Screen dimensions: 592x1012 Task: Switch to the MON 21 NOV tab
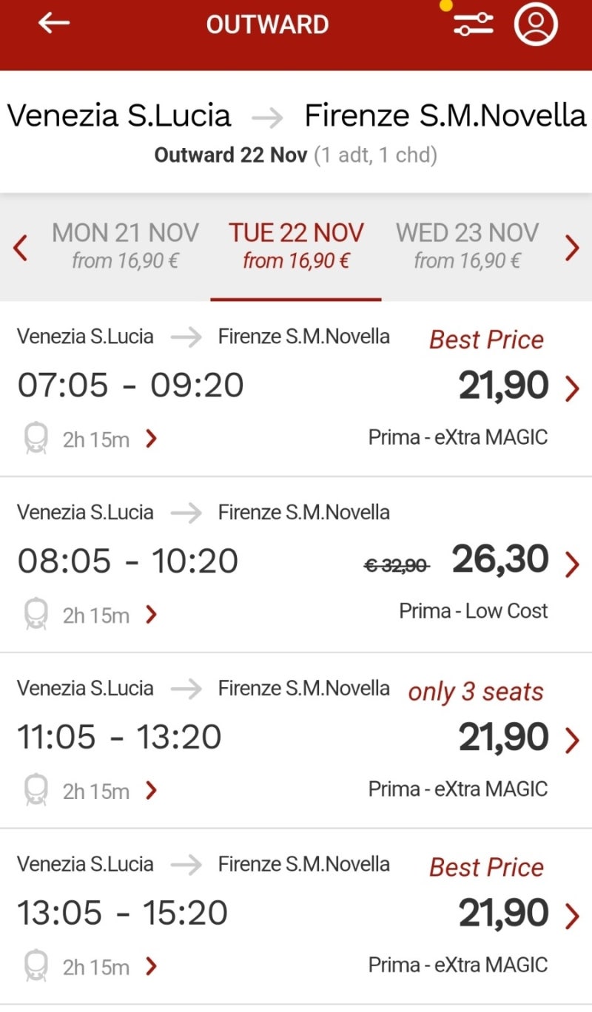125,246
